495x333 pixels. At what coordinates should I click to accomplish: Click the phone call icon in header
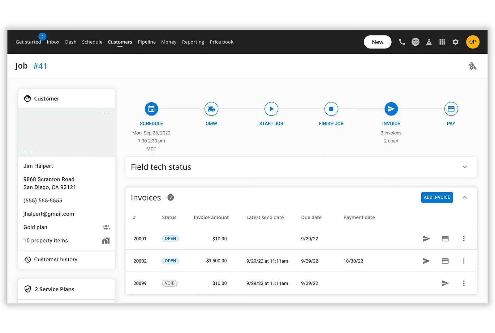[x=402, y=42]
